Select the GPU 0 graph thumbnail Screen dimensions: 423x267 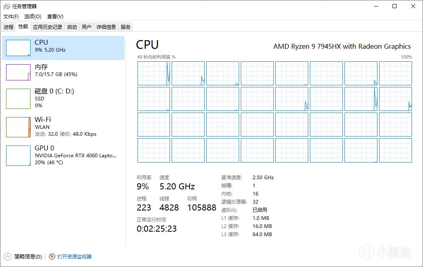point(18,156)
